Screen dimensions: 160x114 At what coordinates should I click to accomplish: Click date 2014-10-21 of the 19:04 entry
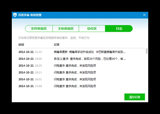tap(26, 59)
